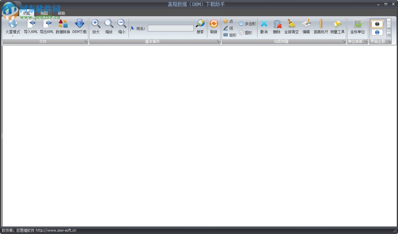Switch to the 帮助 ribbon tab
The width and height of the screenshot is (398, 234).
coord(61,13)
